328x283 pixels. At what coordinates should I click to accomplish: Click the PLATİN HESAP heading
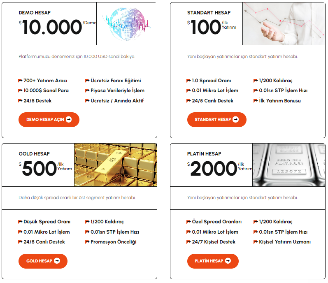[x=204, y=154]
